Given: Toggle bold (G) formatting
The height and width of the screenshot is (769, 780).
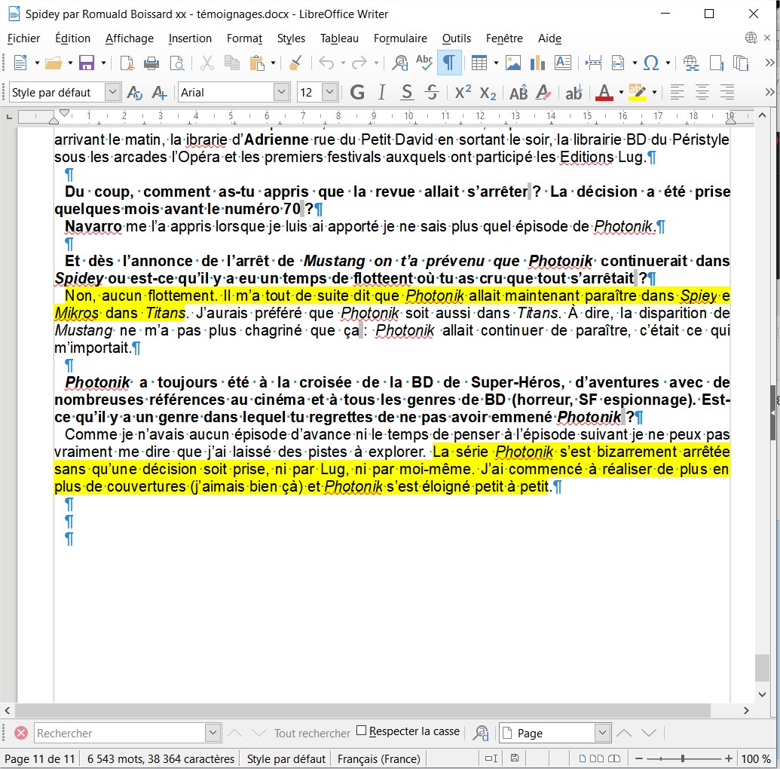Looking at the screenshot, I should [x=357, y=93].
